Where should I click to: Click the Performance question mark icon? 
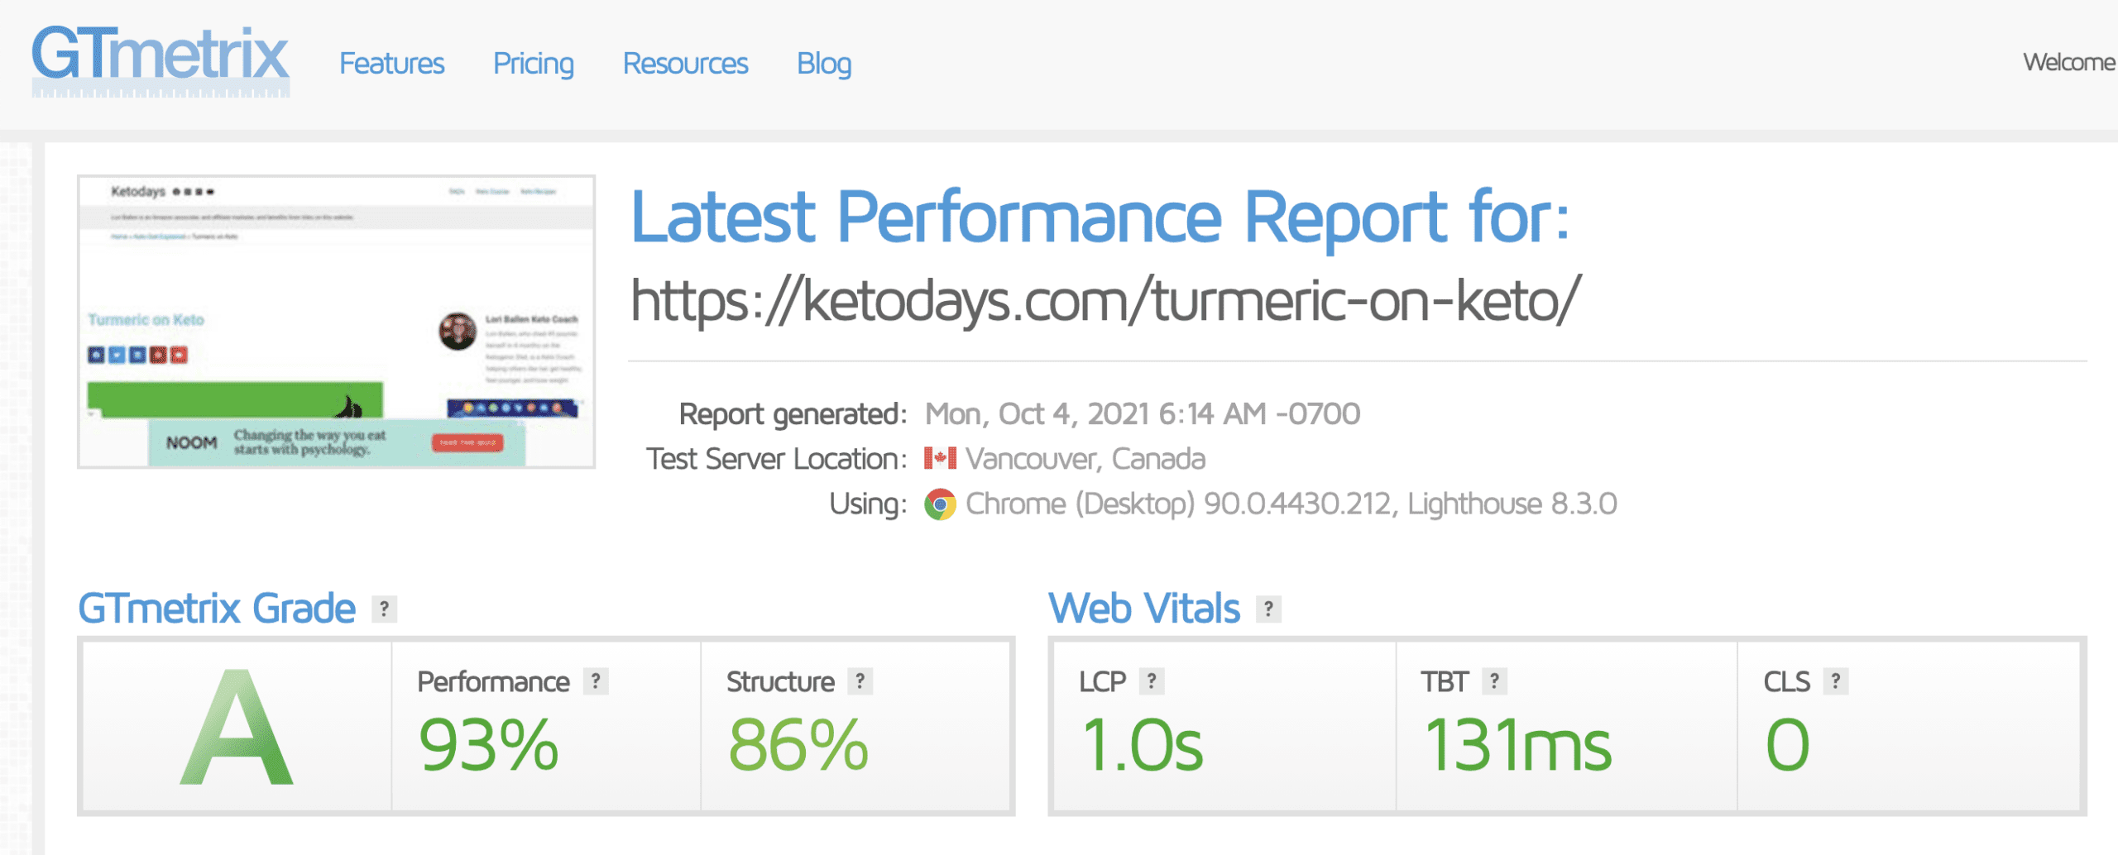tap(596, 681)
